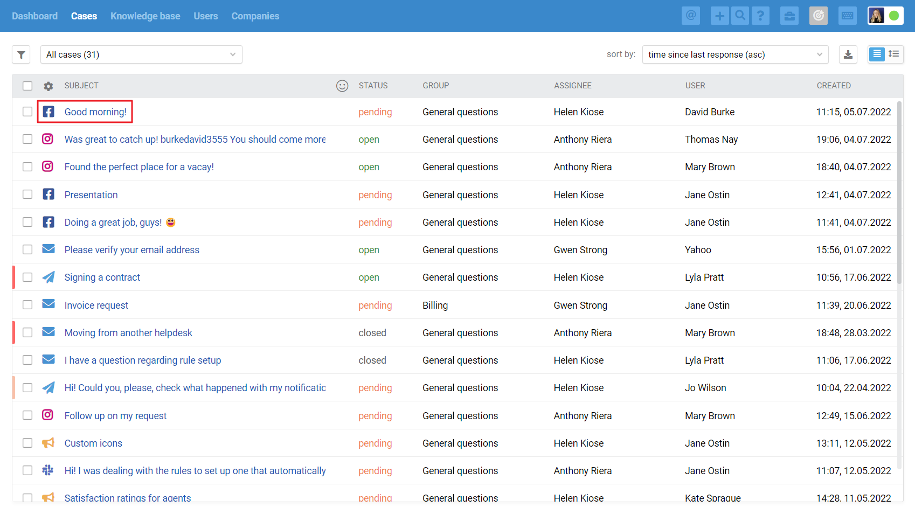Open the search magnifier in top bar

point(740,16)
